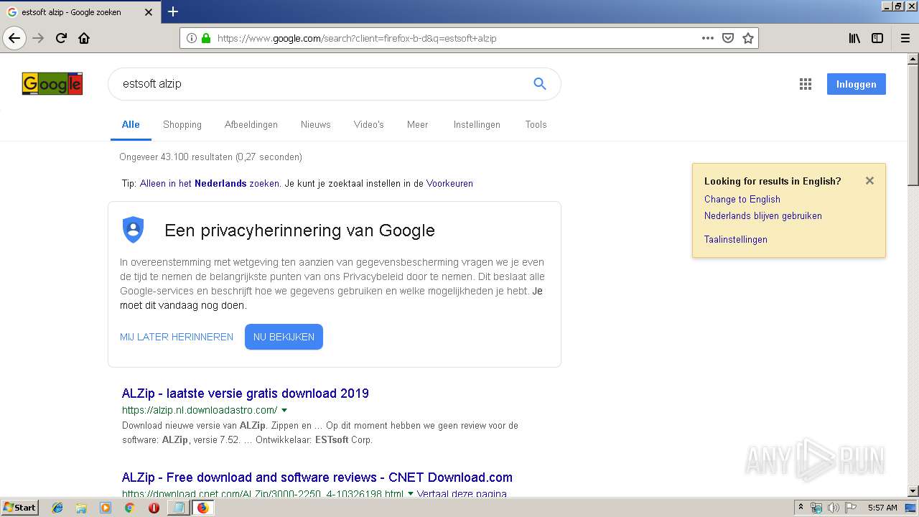Open Opera from the taskbar
The image size is (919, 517).
(154, 508)
